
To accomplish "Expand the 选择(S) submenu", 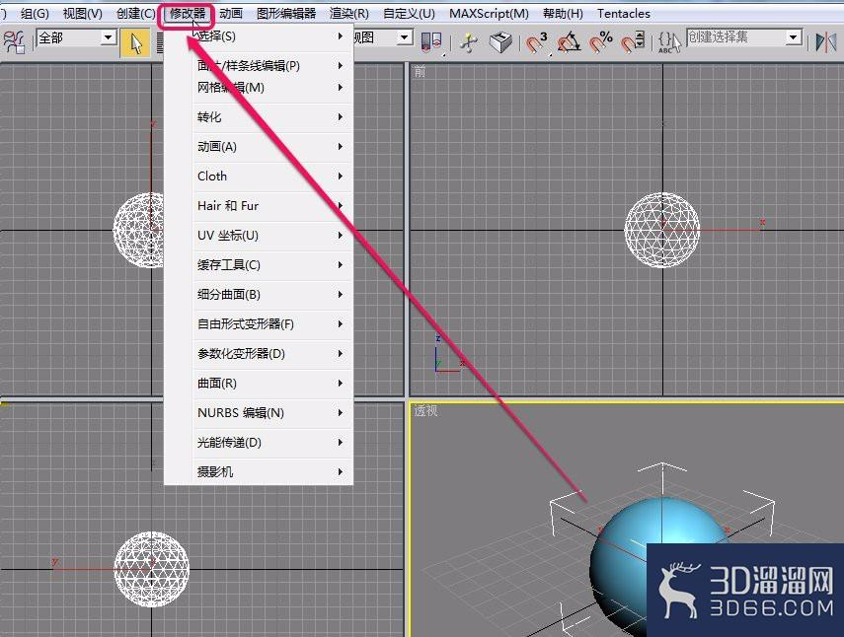I will 259,36.
